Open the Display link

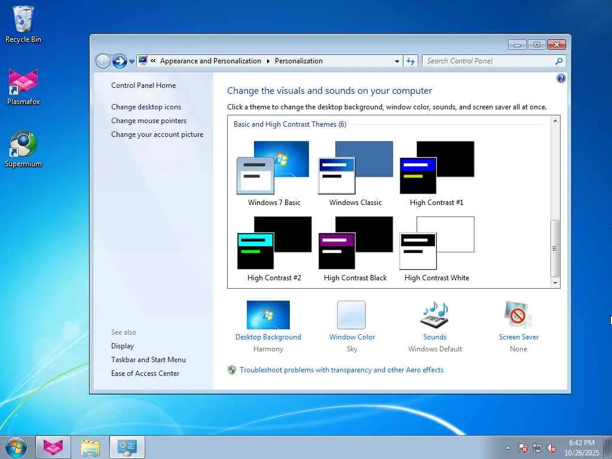click(123, 346)
